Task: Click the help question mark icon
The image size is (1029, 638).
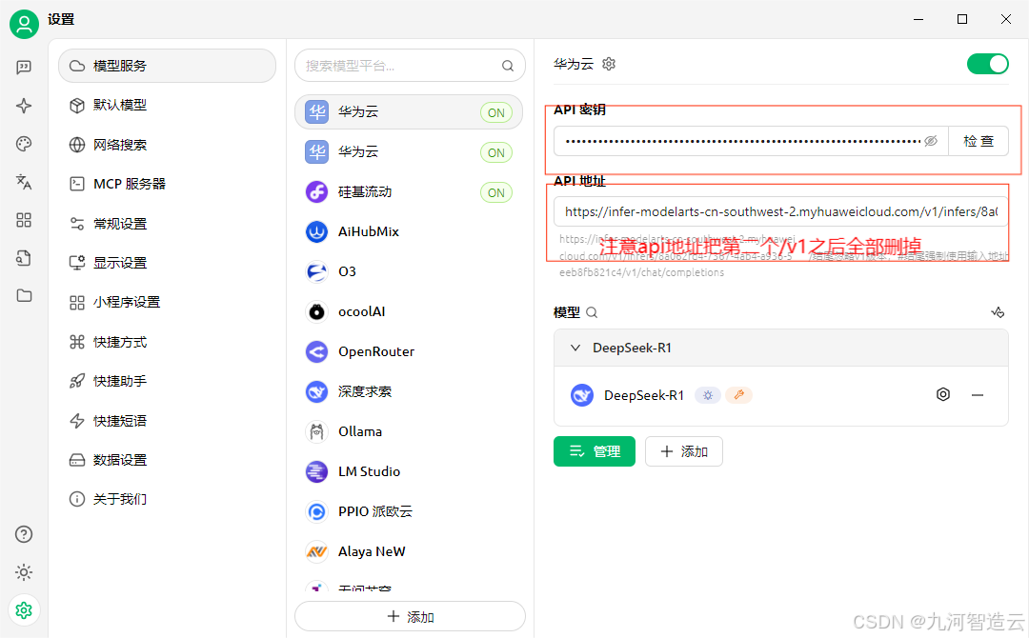Action: (24, 534)
